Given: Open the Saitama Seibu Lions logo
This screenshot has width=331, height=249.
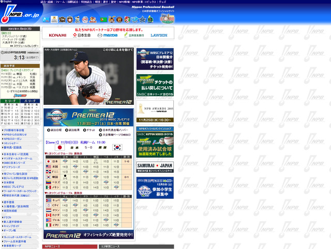Looking at the screenshot, I should click(85, 20).
